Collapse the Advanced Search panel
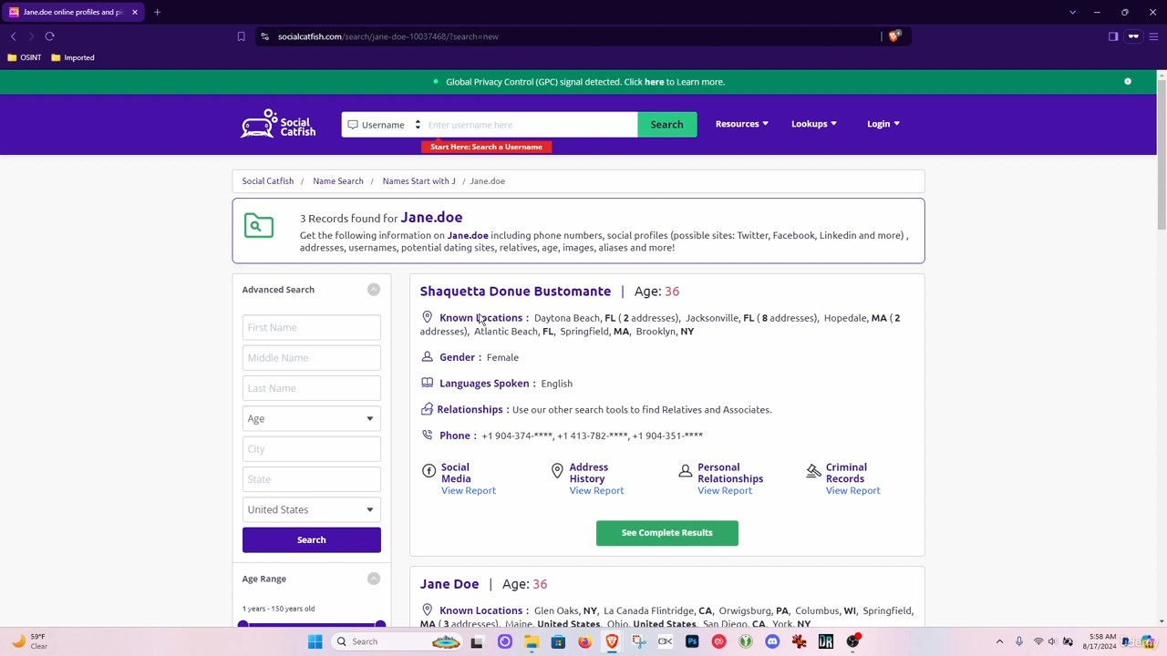The width and height of the screenshot is (1167, 656). click(374, 290)
